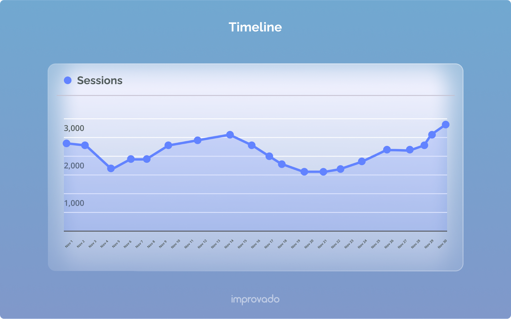The image size is (511, 319).
Task: Click the Nov 1 x-axis label
Action: (x=69, y=244)
